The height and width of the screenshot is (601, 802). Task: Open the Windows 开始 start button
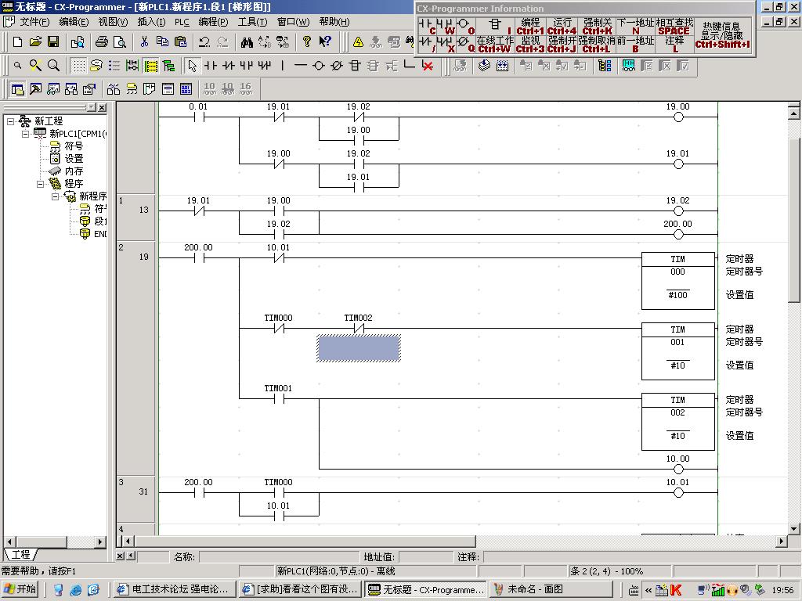[20, 589]
